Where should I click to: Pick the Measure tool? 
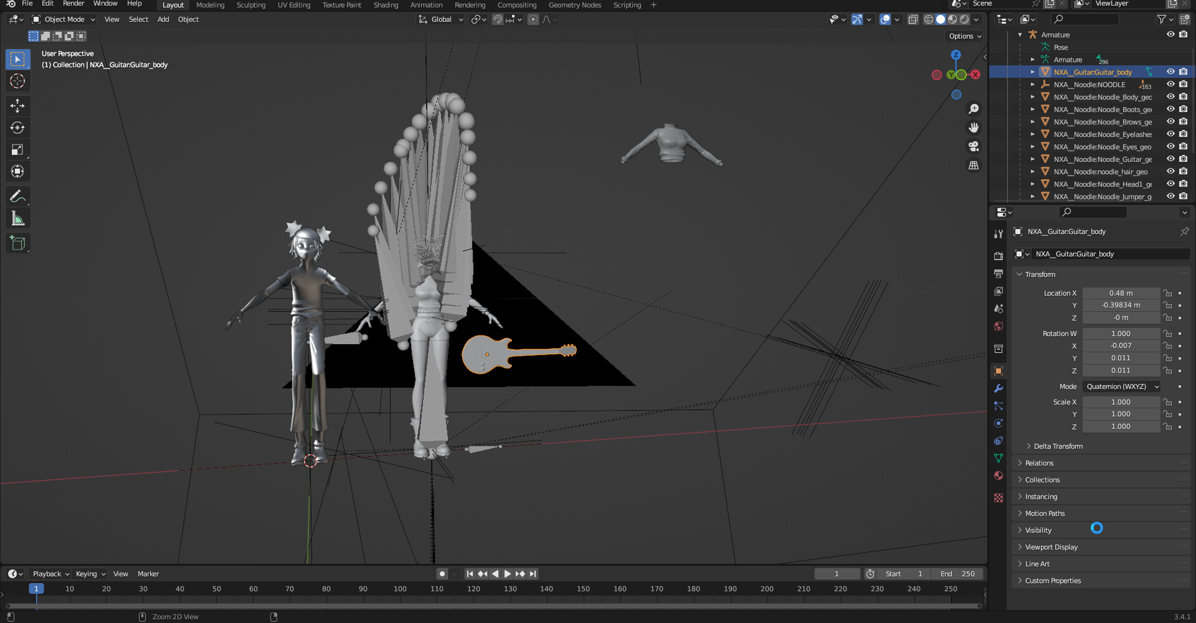click(17, 218)
